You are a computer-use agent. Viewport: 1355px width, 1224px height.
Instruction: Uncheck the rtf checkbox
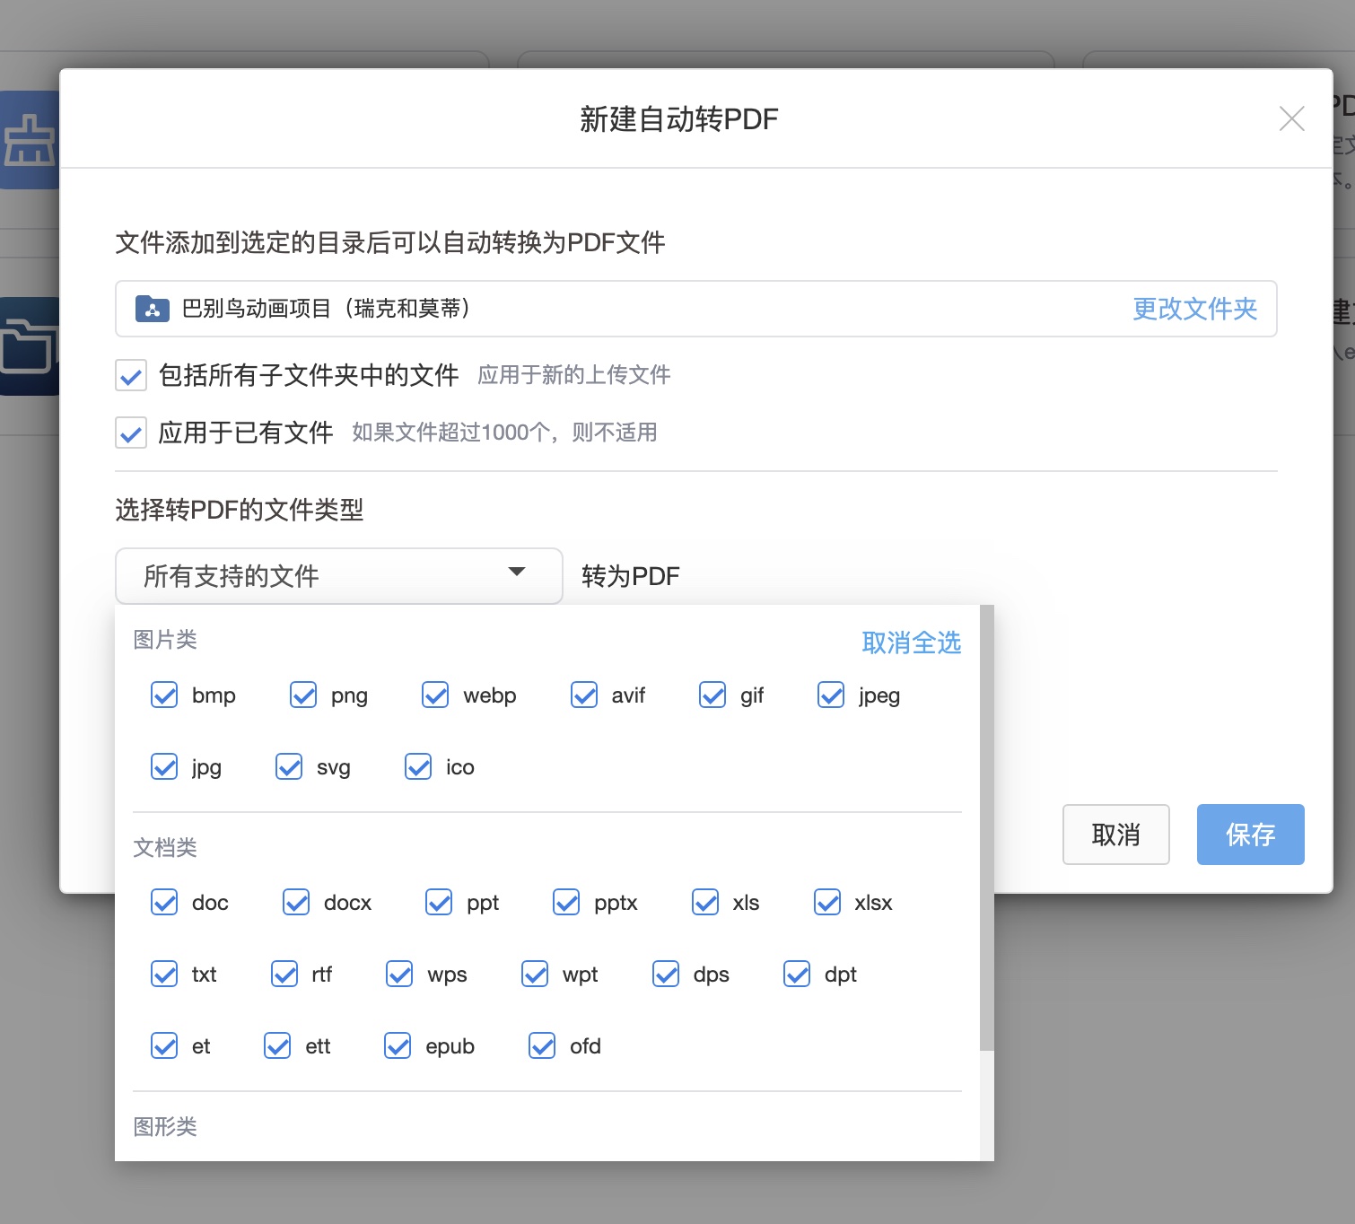[284, 975]
